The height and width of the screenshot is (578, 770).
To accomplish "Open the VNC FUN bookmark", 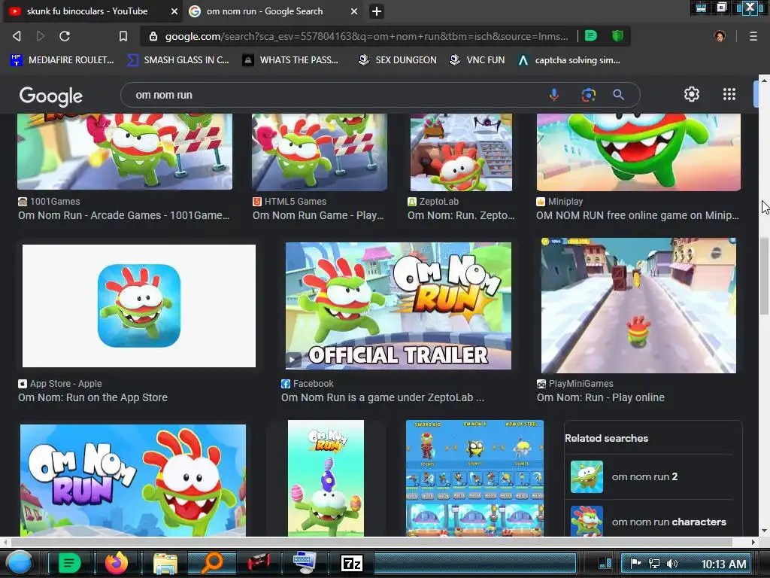I will click(x=477, y=60).
